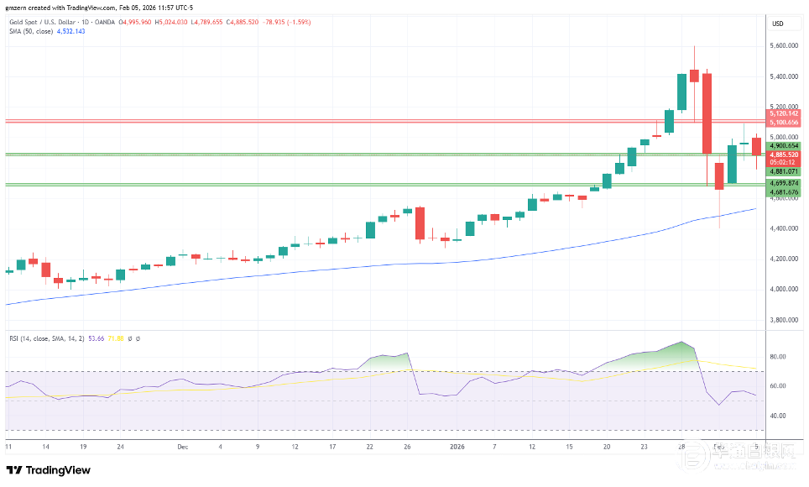The width and height of the screenshot is (809, 487).
Task: Click the 2026 label on time axis
Action: (458, 448)
